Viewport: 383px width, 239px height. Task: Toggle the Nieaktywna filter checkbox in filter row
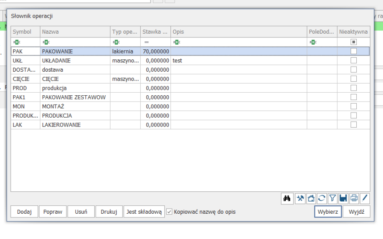354,42
